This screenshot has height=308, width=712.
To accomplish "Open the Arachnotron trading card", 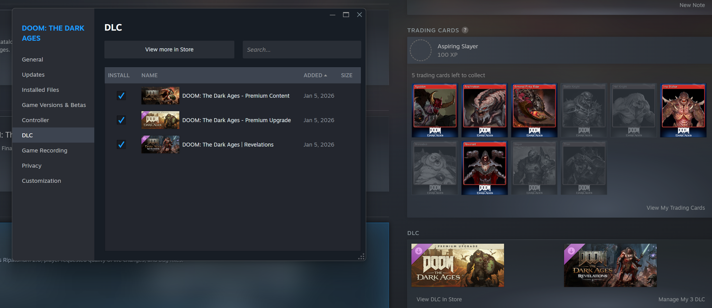I will (485, 110).
